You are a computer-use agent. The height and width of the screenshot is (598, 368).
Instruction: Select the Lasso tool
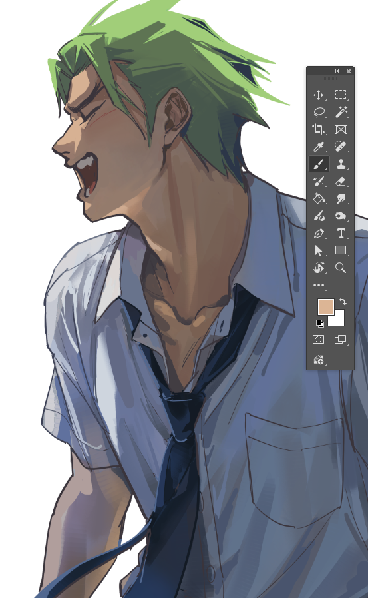(319, 112)
